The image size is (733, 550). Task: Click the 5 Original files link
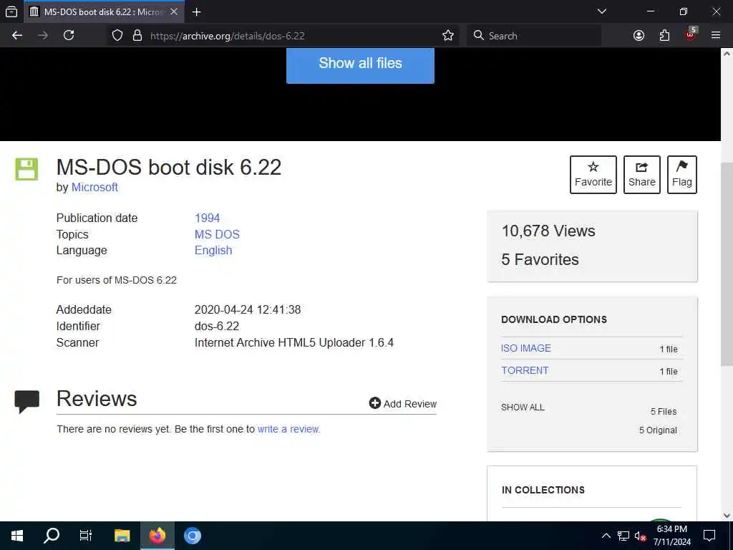click(x=658, y=430)
